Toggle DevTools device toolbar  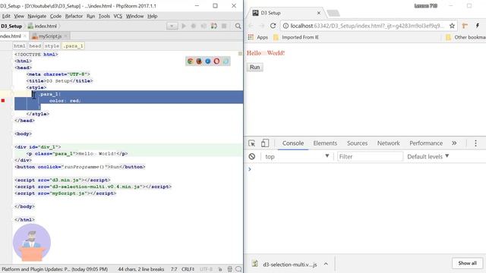point(265,143)
